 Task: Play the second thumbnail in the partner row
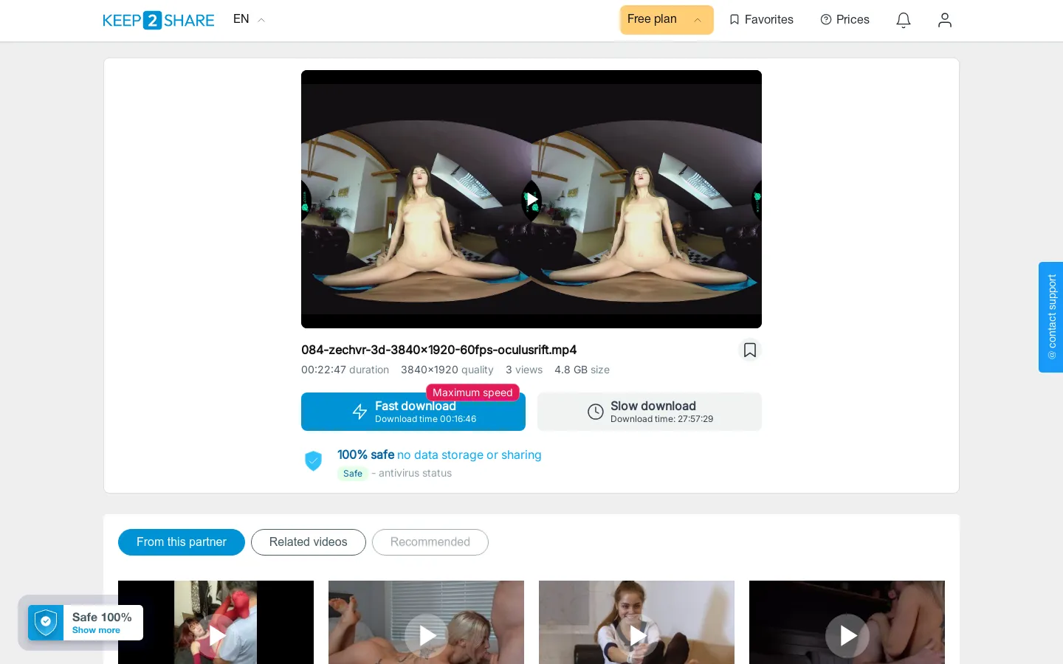pyautogui.click(x=427, y=635)
